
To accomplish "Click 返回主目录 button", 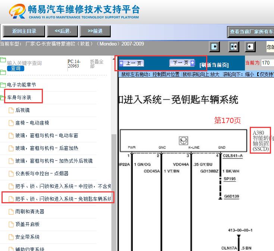I will coord(24,31).
